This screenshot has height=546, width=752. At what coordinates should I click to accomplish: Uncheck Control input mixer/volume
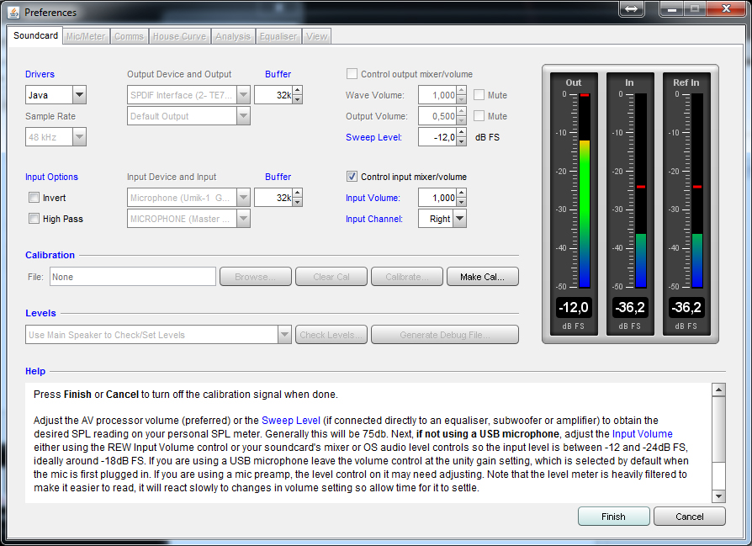tap(352, 177)
